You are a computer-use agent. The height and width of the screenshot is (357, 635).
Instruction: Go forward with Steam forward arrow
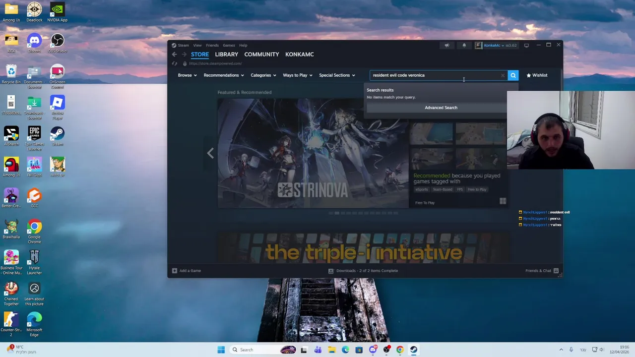(184, 55)
